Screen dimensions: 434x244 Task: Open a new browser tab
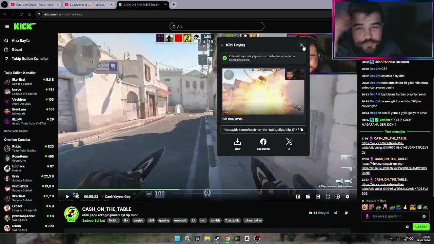(174, 5)
